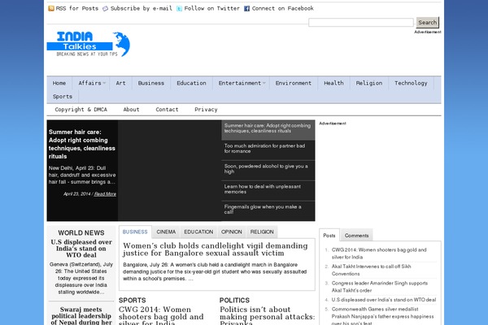
Task: Open the Art menu item
Action: coord(120,83)
